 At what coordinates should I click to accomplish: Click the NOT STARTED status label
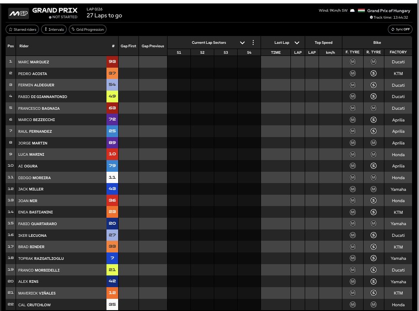tap(63, 17)
